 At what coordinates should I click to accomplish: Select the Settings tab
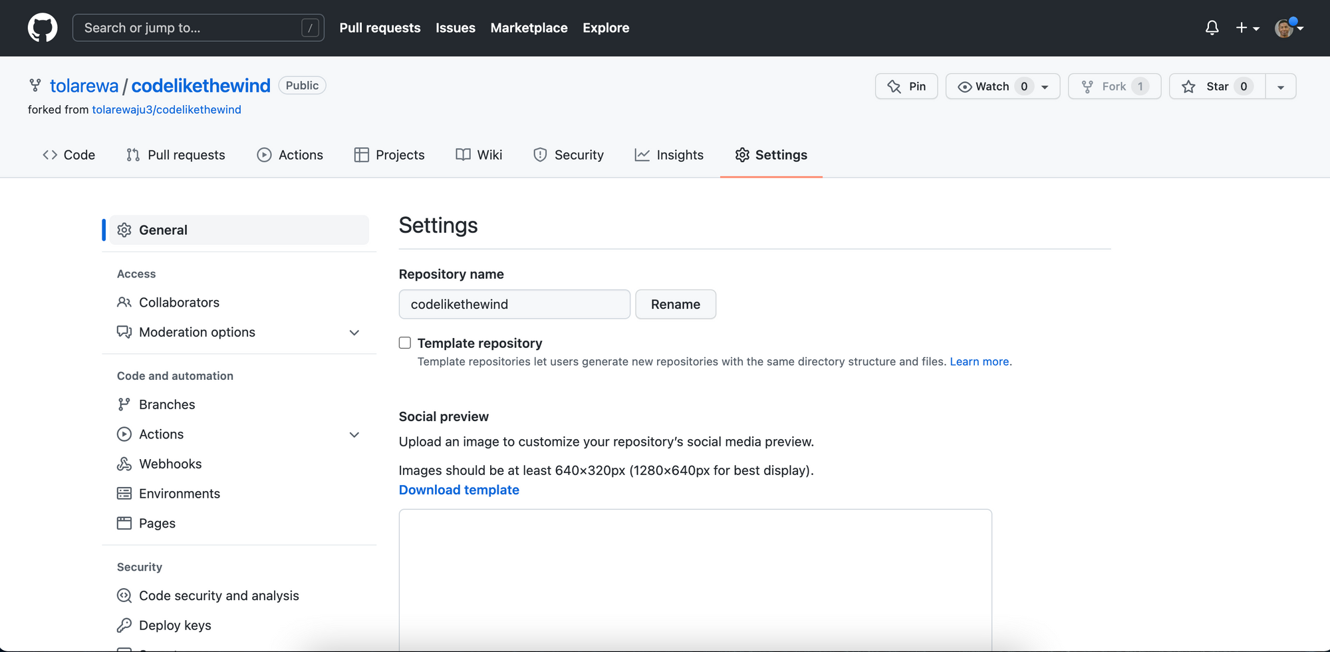(x=771, y=155)
